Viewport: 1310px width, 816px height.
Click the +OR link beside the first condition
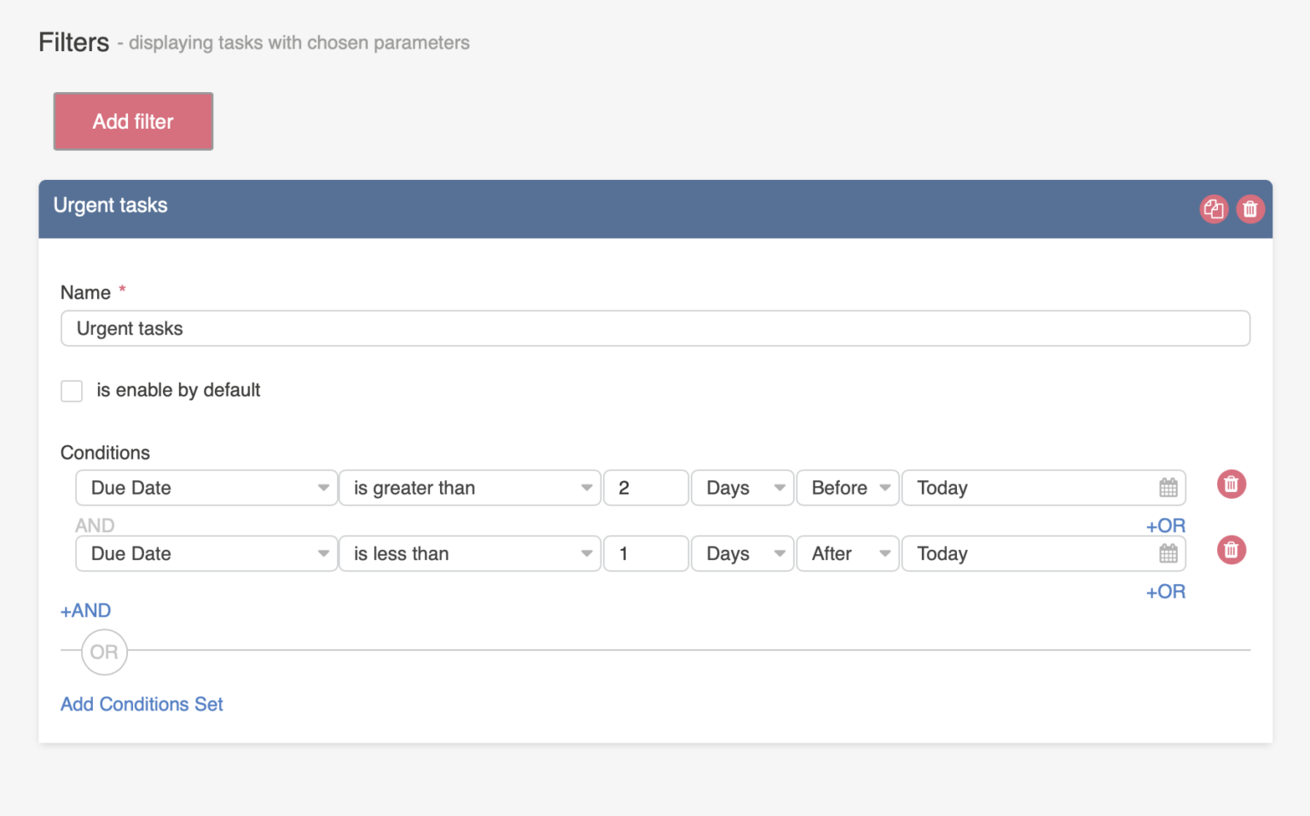pos(1165,525)
